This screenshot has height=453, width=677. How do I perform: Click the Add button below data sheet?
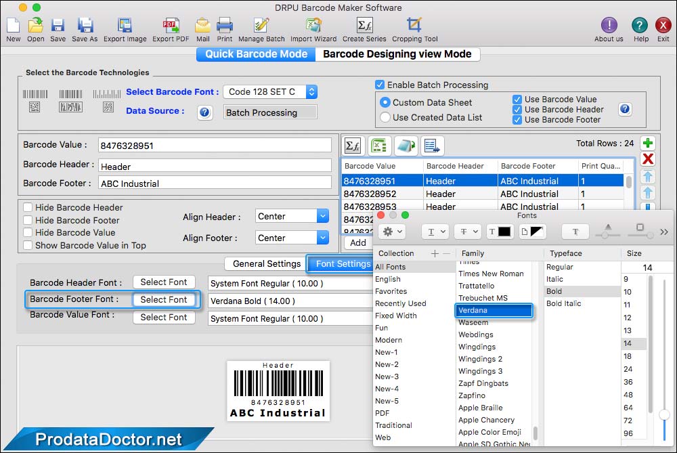pyautogui.click(x=358, y=242)
